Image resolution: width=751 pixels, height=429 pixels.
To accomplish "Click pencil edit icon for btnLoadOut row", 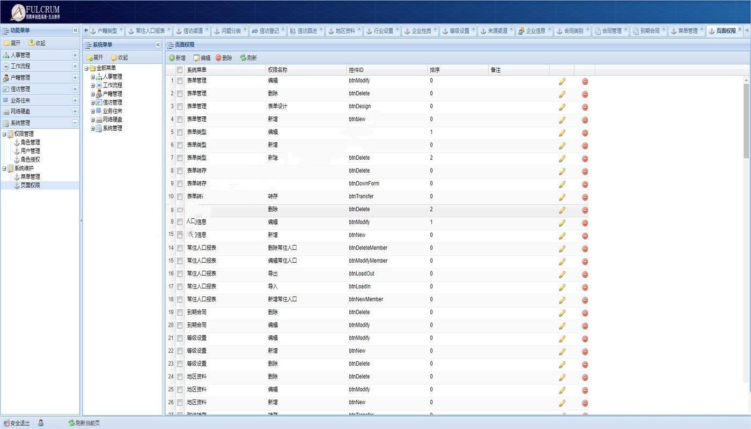I will tap(562, 274).
